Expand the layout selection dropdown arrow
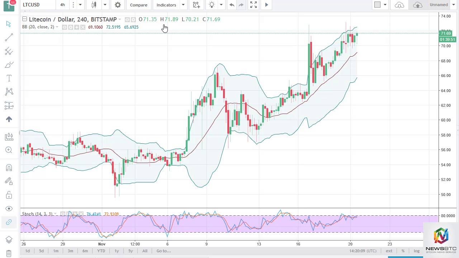The height and width of the screenshot is (258, 459). click(x=385, y=5)
